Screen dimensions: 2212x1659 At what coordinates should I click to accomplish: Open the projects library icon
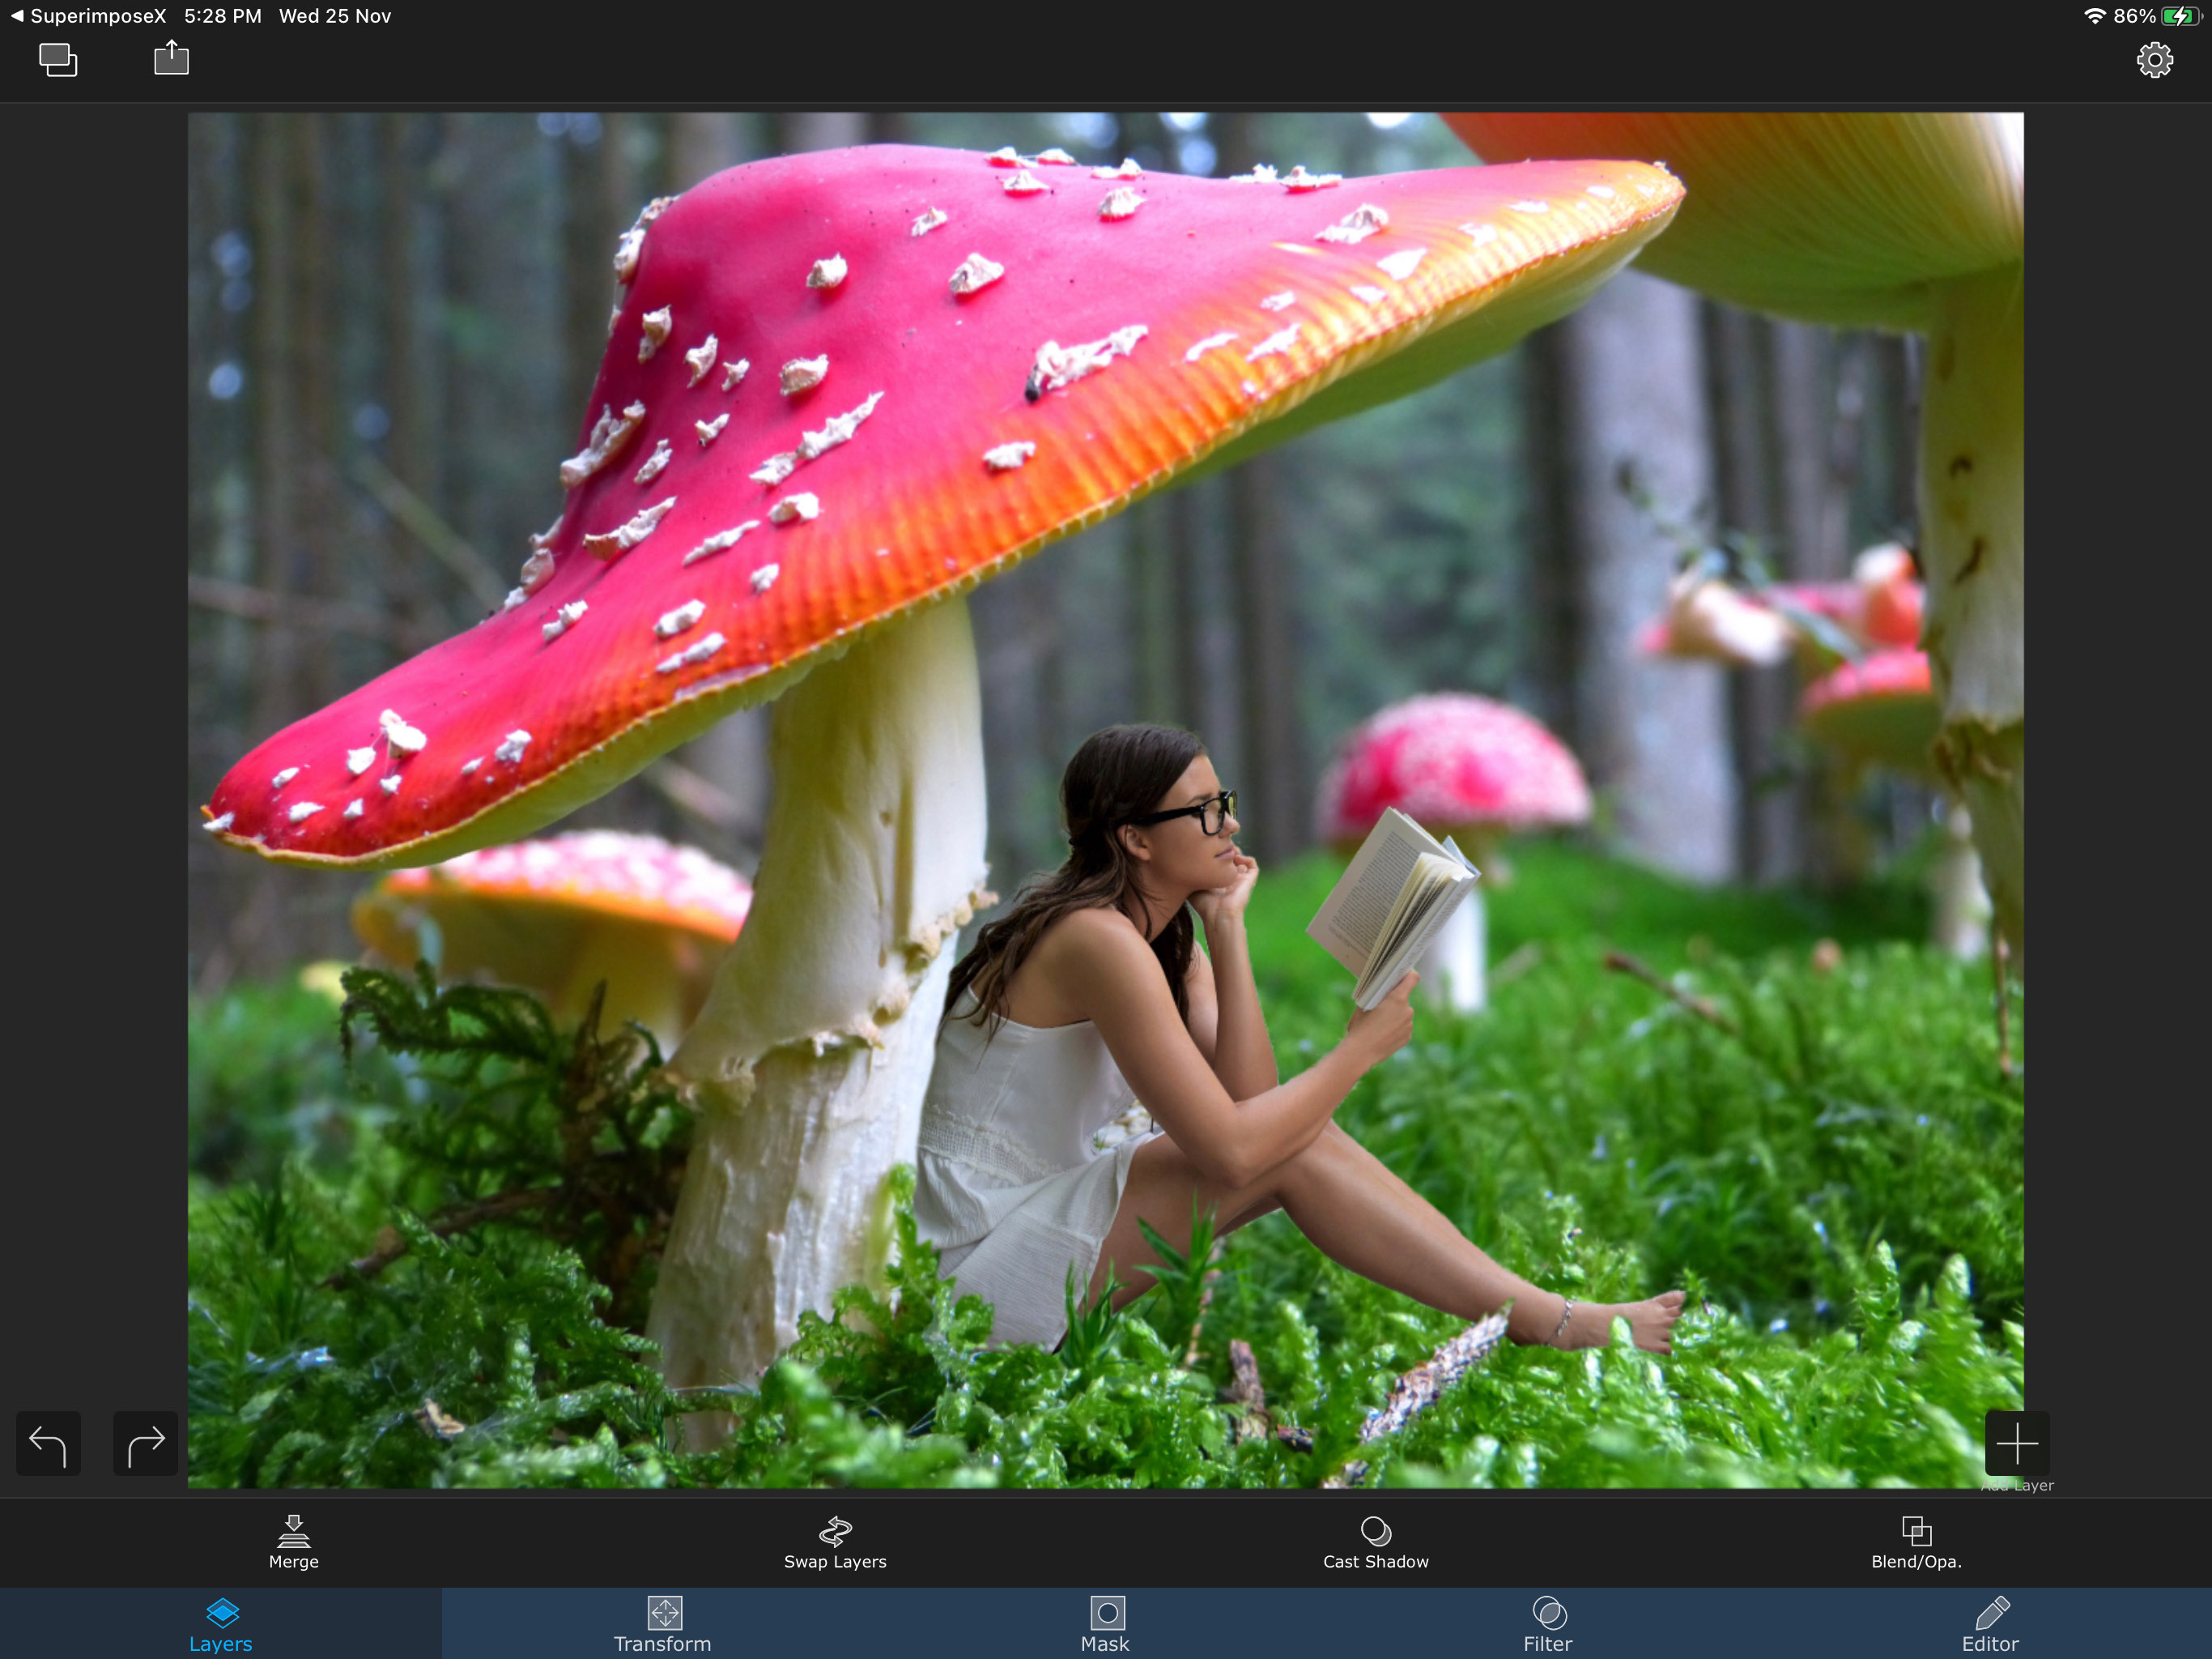click(x=58, y=60)
